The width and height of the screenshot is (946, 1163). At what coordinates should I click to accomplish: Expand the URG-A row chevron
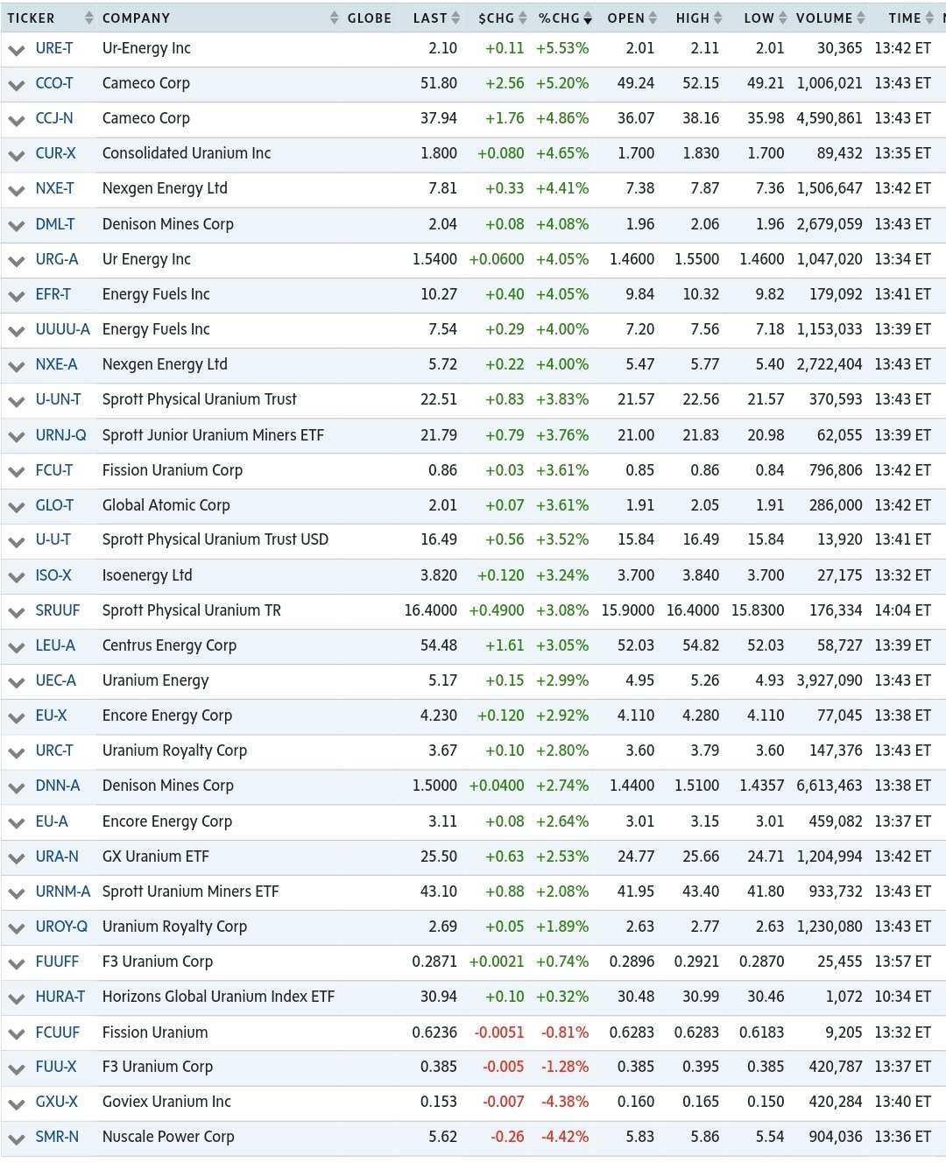pyautogui.click(x=16, y=261)
